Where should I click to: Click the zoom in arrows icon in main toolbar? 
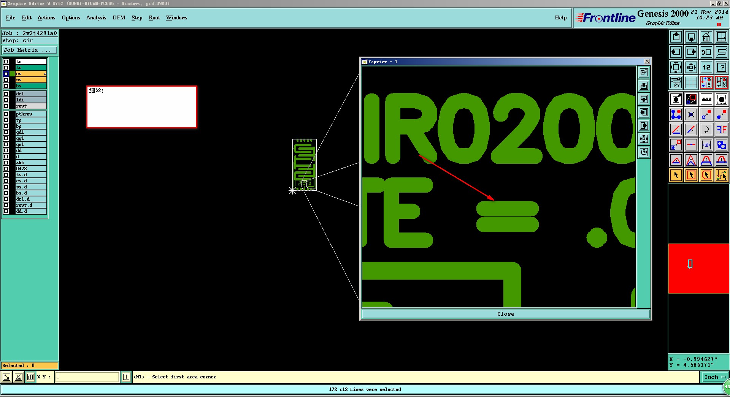coord(676,67)
